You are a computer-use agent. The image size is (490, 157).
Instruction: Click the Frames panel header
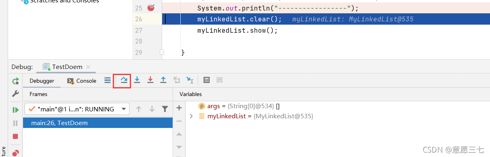38,94
